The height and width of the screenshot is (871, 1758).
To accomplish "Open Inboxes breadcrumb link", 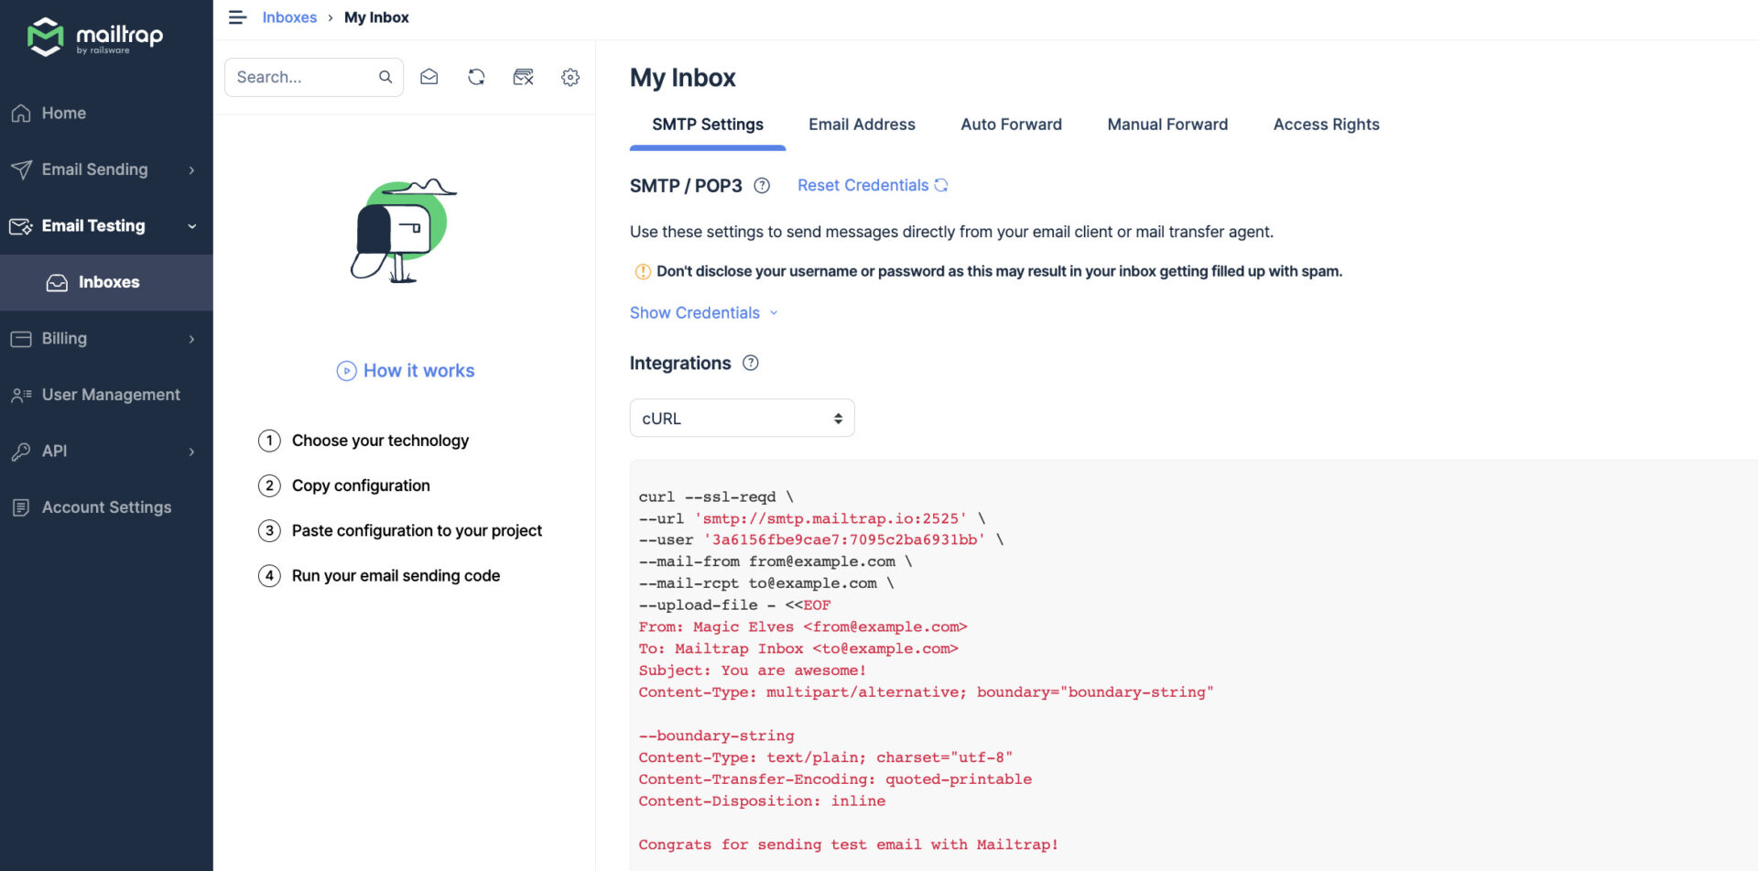I will pos(289,16).
